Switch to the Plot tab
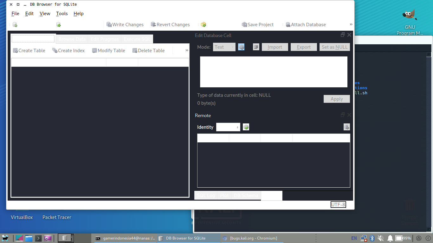The width and height of the screenshot is (433, 243). [x=224, y=196]
